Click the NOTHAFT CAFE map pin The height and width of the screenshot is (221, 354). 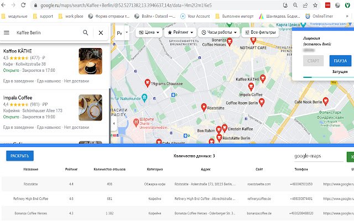tap(253, 40)
